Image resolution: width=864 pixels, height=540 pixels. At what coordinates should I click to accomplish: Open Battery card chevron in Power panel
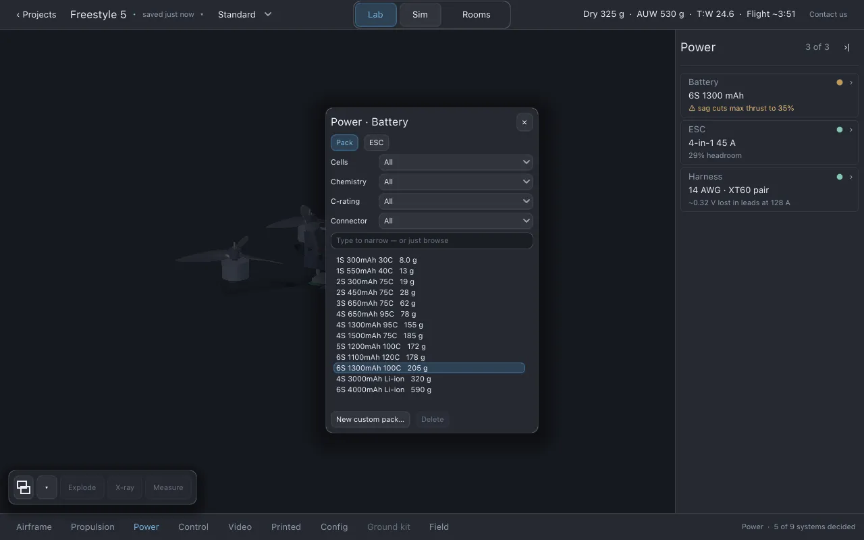click(x=851, y=82)
